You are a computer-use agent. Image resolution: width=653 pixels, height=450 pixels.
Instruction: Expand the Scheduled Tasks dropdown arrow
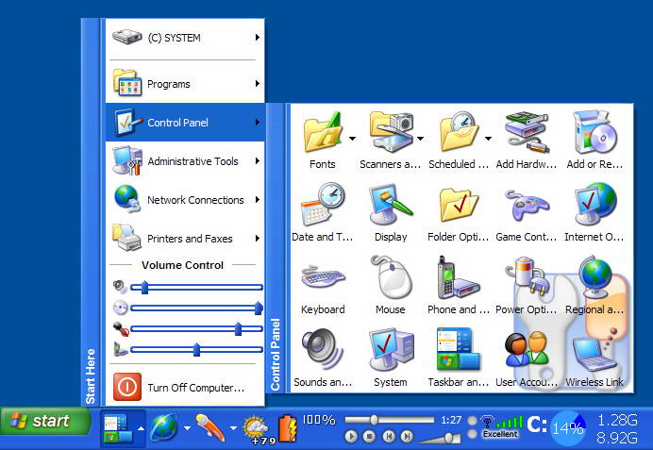pos(488,139)
